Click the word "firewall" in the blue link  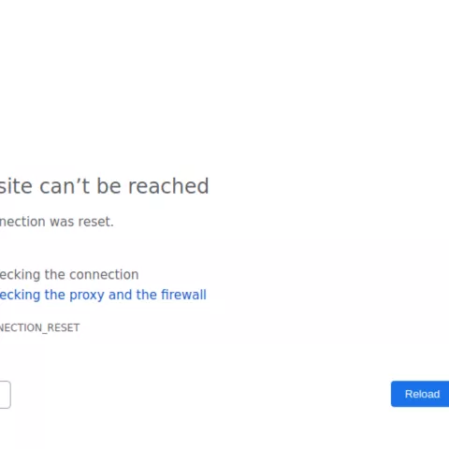[183, 295]
